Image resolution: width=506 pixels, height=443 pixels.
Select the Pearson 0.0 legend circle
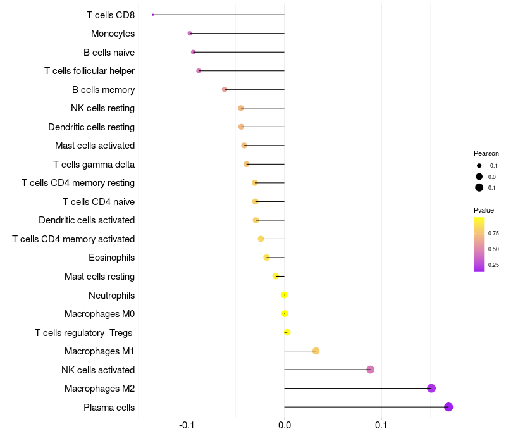point(479,177)
